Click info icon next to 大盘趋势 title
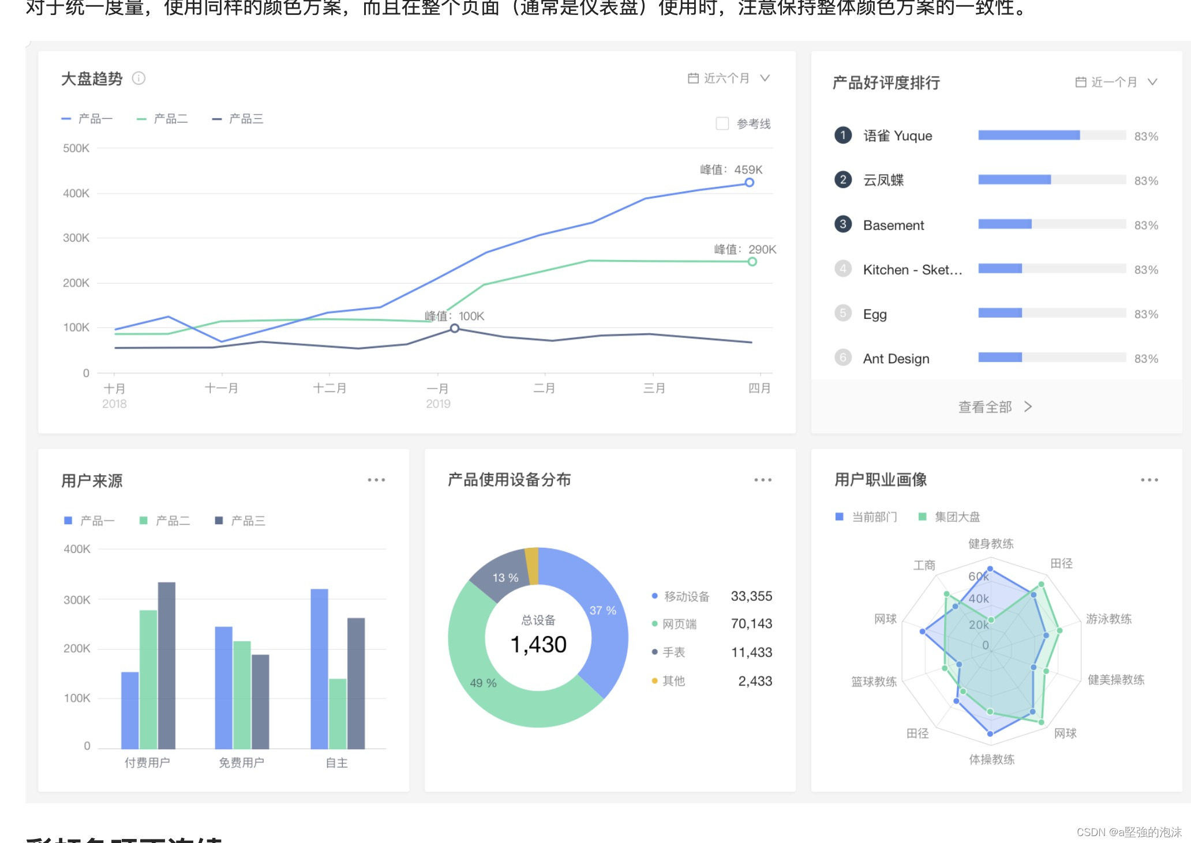The height and width of the screenshot is (843, 1191). pos(138,78)
